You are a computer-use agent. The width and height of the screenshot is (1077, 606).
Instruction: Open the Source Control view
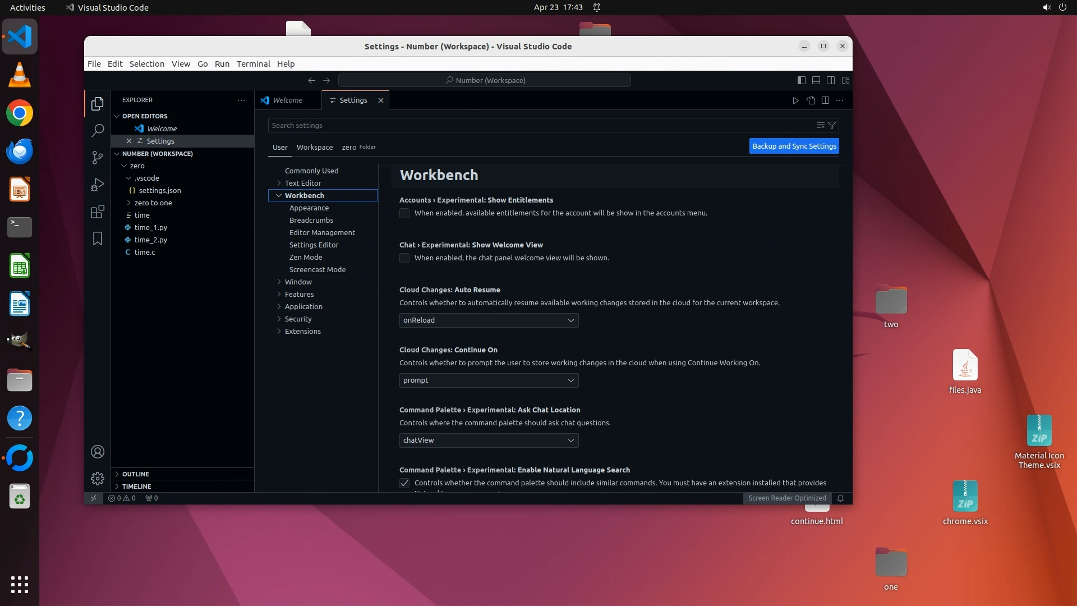(98, 158)
